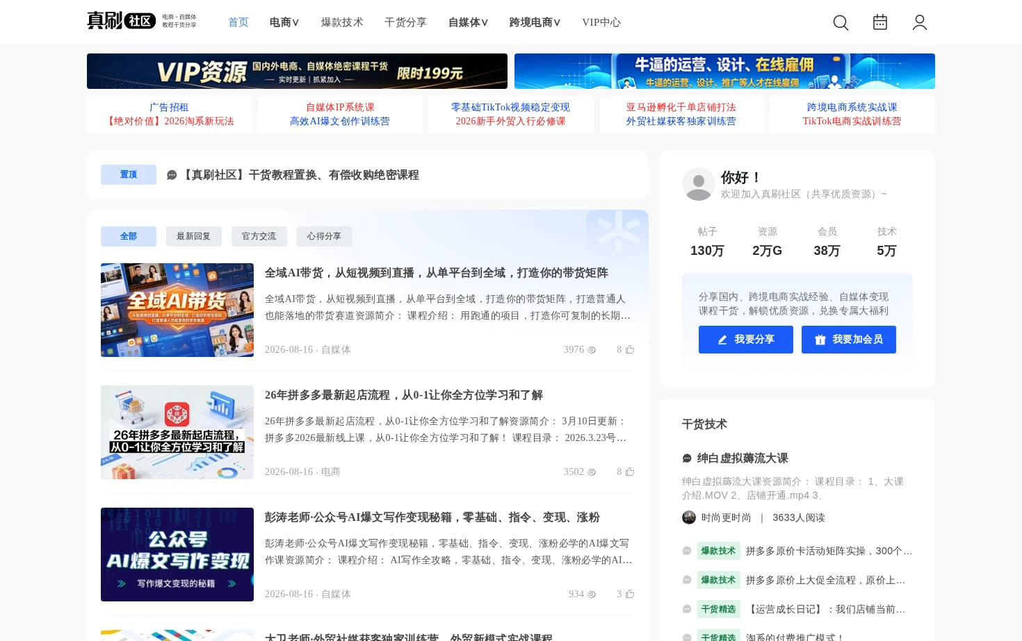Open post title 彭涛老师·公众号AI爆文写作变现秘籍
1022x641 pixels.
tap(432, 517)
